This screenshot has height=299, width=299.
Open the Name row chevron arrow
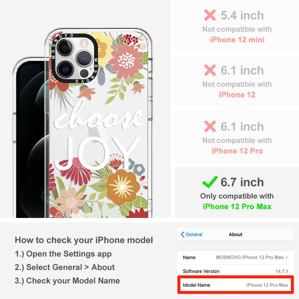point(287,257)
